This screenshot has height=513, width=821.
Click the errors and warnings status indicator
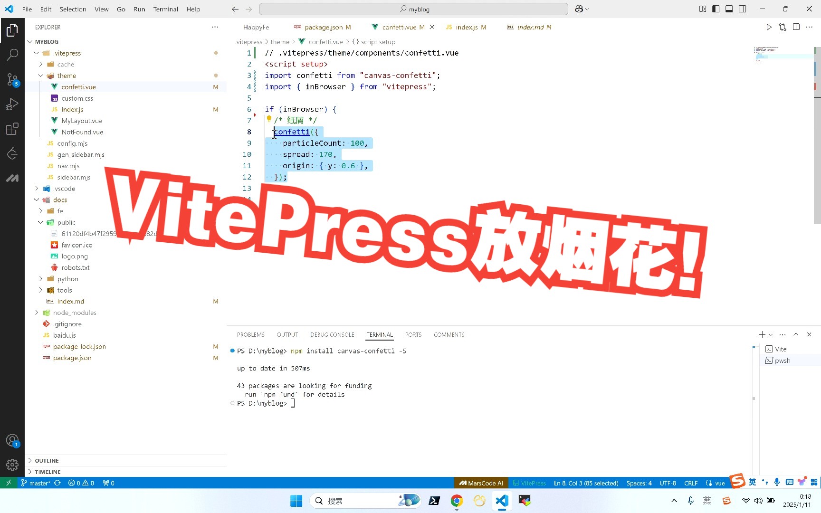pyautogui.click(x=81, y=483)
